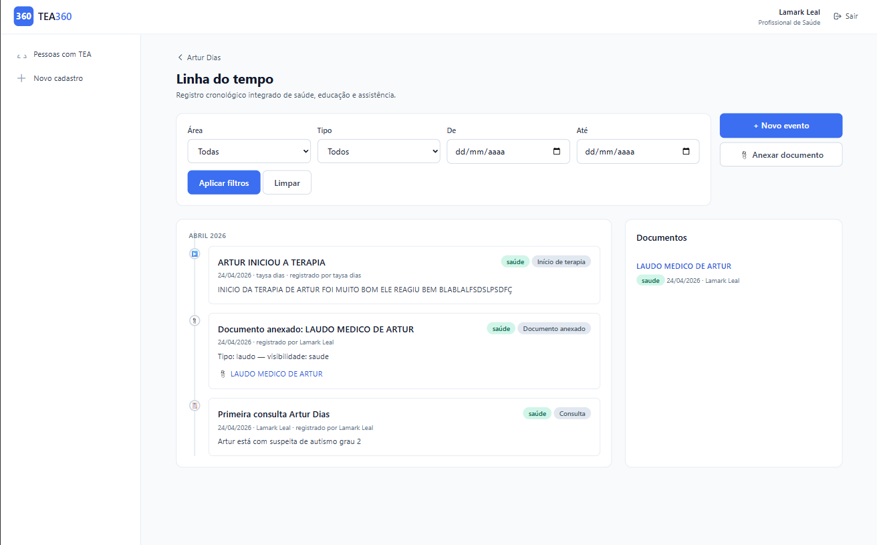Click the paperclip timeline marker for attached document
Image resolution: width=877 pixels, height=545 pixels.
pos(195,320)
